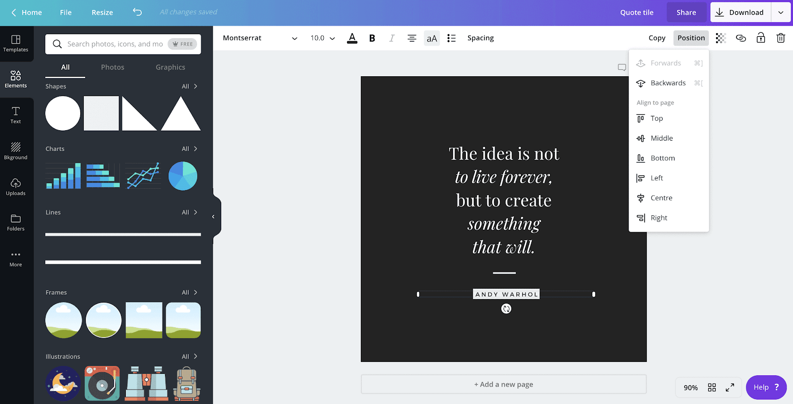
Task: Open the More sidebar options
Action: click(x=16, y=258)
